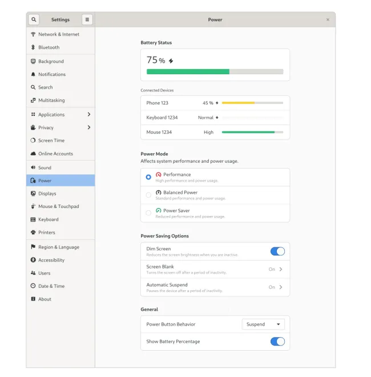The width and height of the screenshot is (371, 377).
Task: Click the Displays monitor icon in the sidebar
Action: [33, 194]
